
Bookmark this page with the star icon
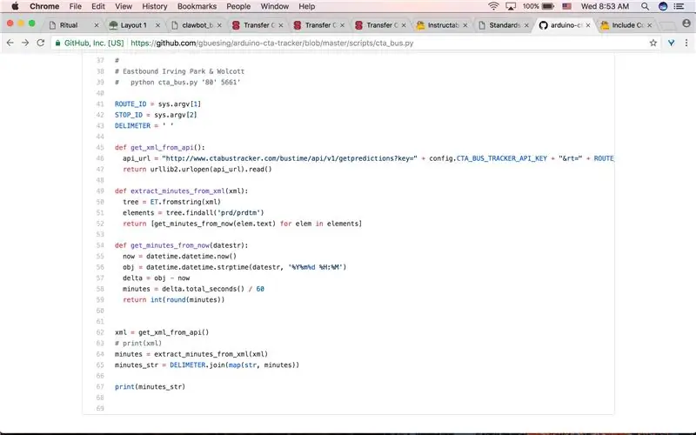tap(653, 43)
